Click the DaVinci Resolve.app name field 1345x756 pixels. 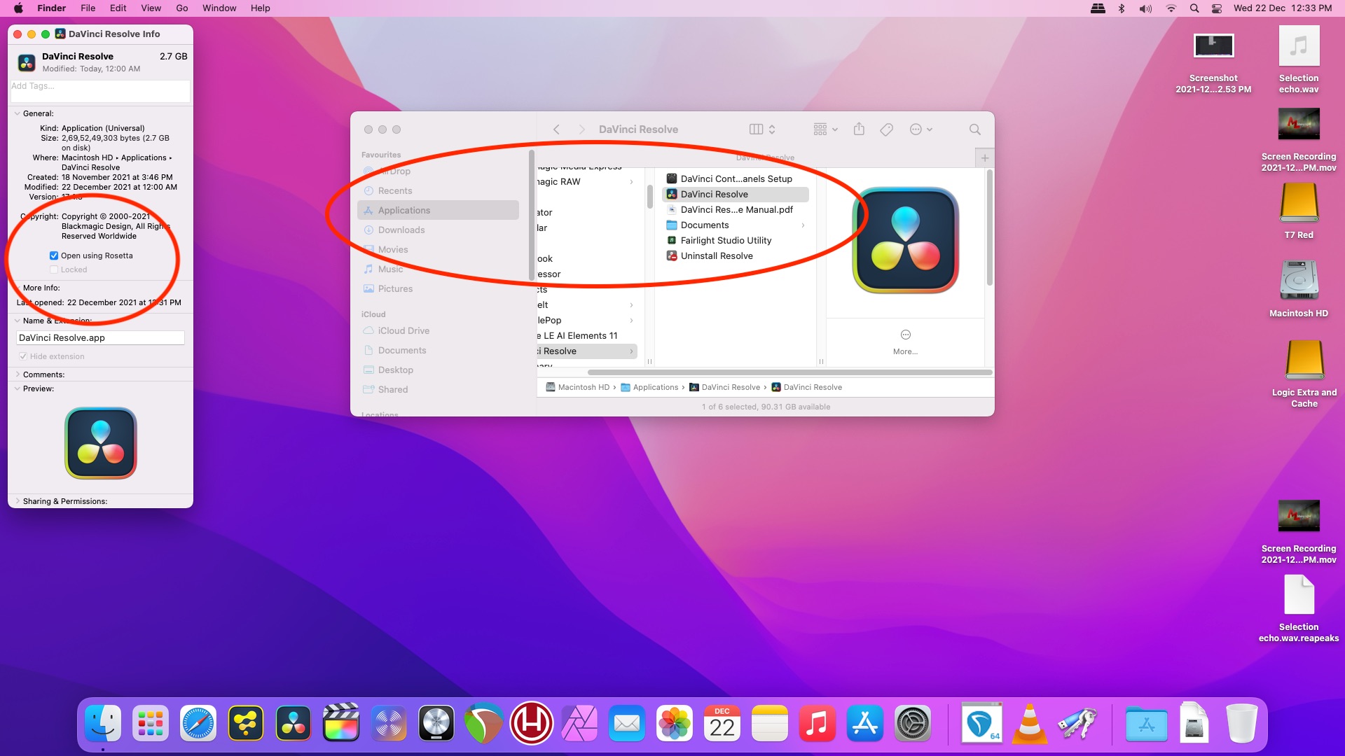100,337
